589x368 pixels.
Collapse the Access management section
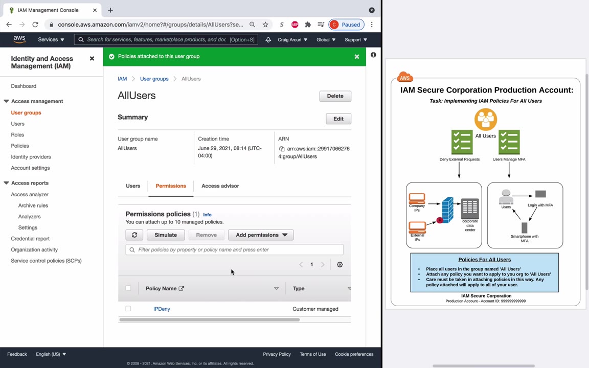6,101
